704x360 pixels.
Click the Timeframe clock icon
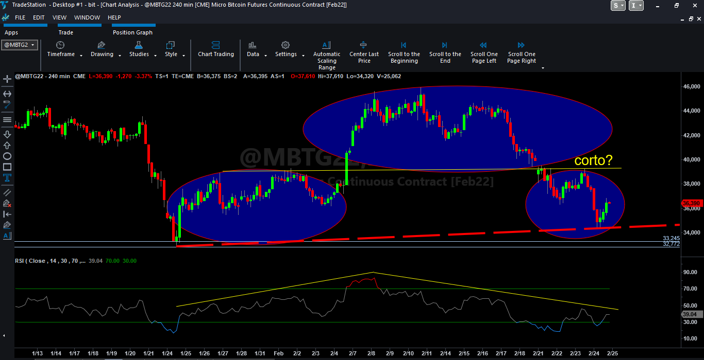(60, 45)
